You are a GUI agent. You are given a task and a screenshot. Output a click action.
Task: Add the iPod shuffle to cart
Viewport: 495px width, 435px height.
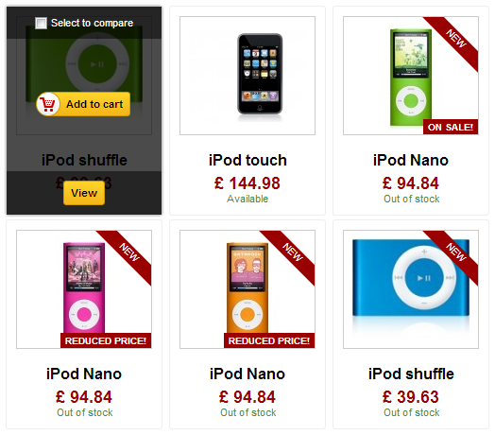tap(83, 104)
